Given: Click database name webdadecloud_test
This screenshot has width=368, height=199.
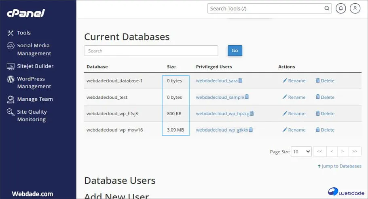Looking at the screenshot, I should 107,97.
